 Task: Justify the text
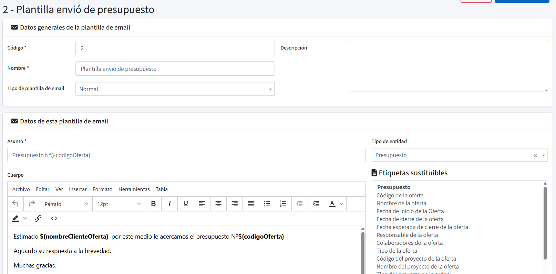pos(251,204)
